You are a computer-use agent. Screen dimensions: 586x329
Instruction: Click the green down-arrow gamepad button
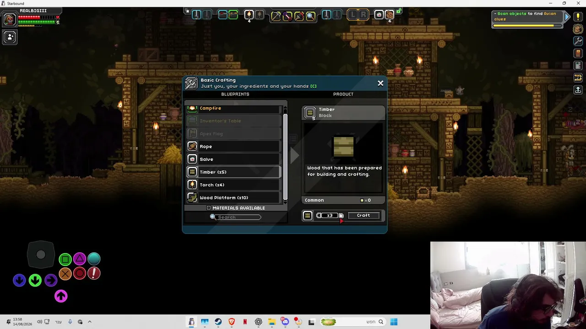point(35,280)
